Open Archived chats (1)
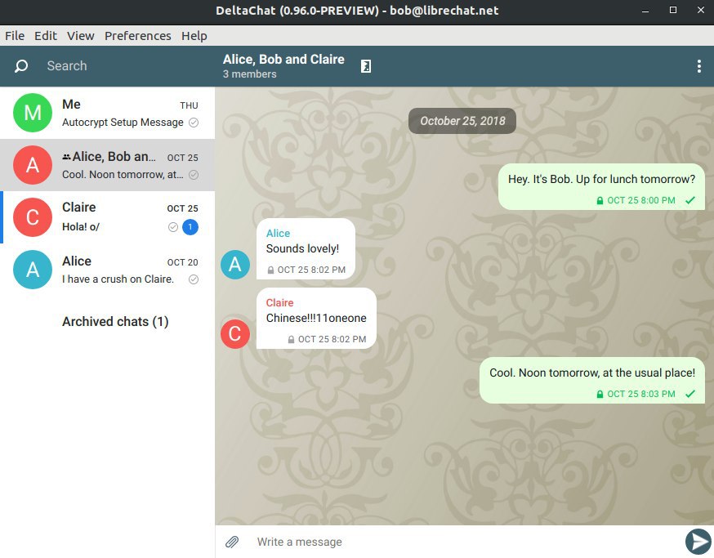Image resolution: width=714 pixels, height=558 pixels. 115,322
